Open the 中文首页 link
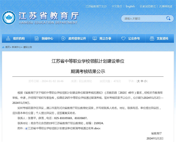Viewport: 176px width, 142px height. 117,6
